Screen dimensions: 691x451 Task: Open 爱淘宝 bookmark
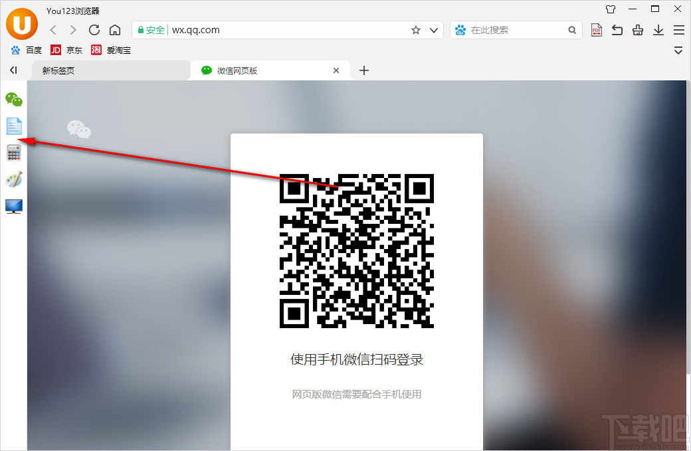coord(111,50)
